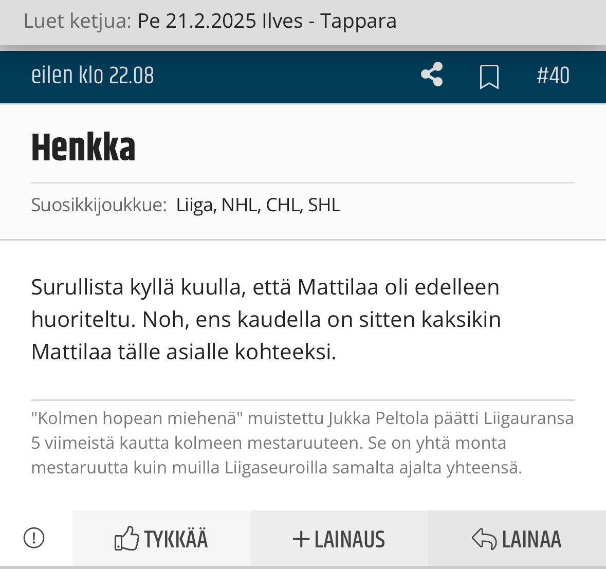The width and height of the screenshot is (606, 569).
Task: Click the post text starting 'Surullista kyllä kuulla'
Action: (266, 319)
